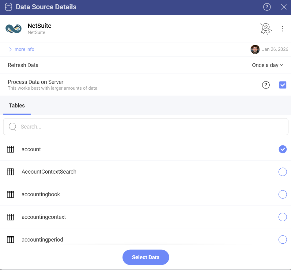The width and height of the screenshot is (291, 270).
Task: Open the Once a day refresh dropdown
Action: [x=267, y=65]
